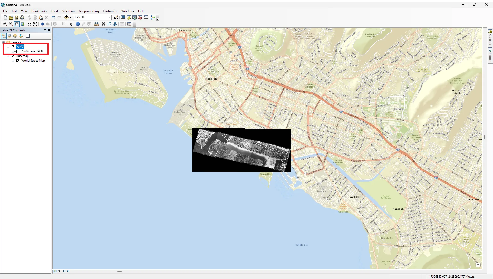Click the Add Data button
The width and height of the screenshot is (493, 279).
pyautogui.click(x=66, y=17)
